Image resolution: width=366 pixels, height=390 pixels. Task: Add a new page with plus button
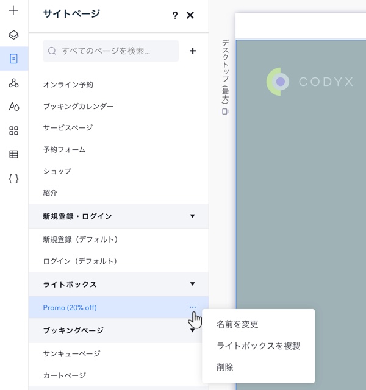pyautogui.click(x=193, y=51)
